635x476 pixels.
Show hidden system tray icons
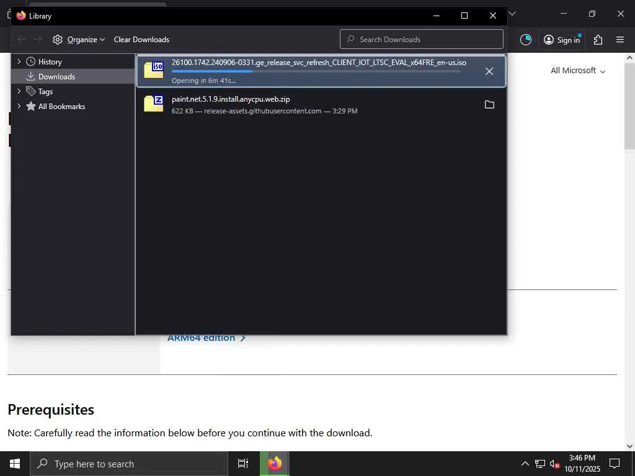pos(525,464)
